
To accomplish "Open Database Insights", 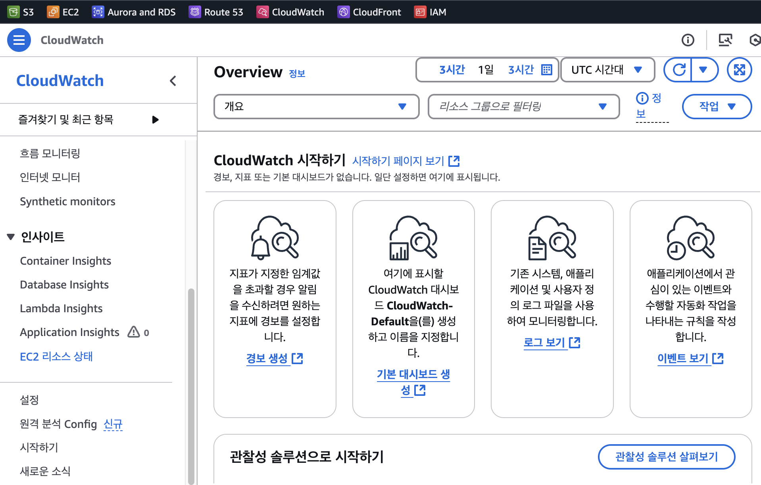I will [x=64, y=285].
